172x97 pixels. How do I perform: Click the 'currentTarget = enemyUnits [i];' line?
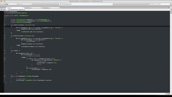(x=47, y=63)
